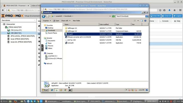Select Datacenter in Proxmox tree

coord(11,24)
